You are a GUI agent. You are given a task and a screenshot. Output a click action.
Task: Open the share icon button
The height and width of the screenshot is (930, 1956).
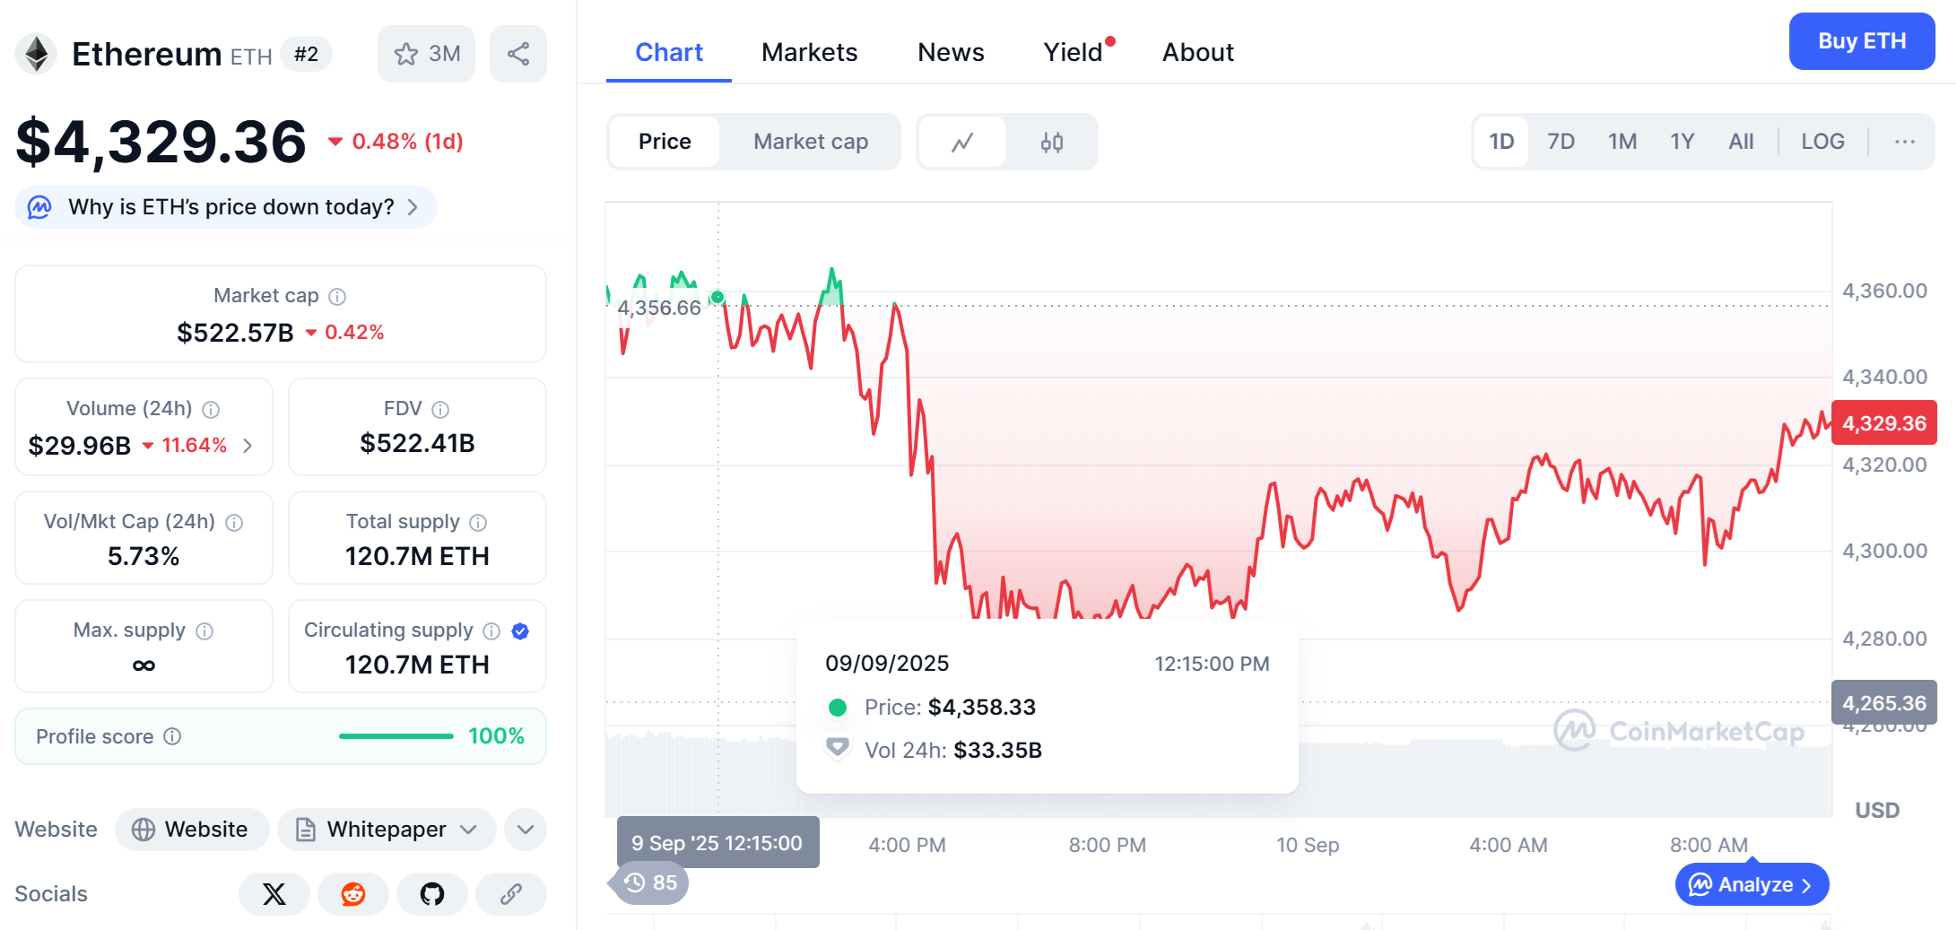518,54
